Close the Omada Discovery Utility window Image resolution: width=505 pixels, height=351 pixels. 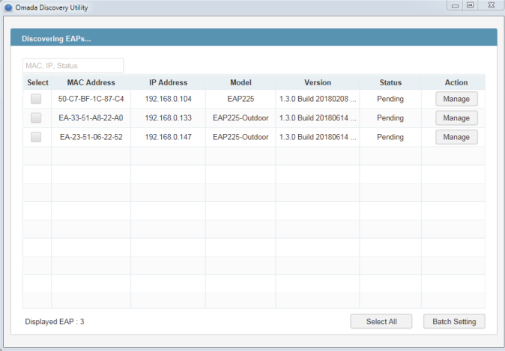coord(492,5)
